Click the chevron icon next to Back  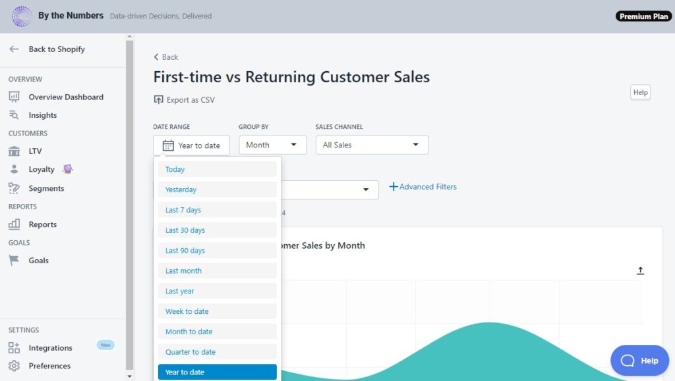coord(156,57)
